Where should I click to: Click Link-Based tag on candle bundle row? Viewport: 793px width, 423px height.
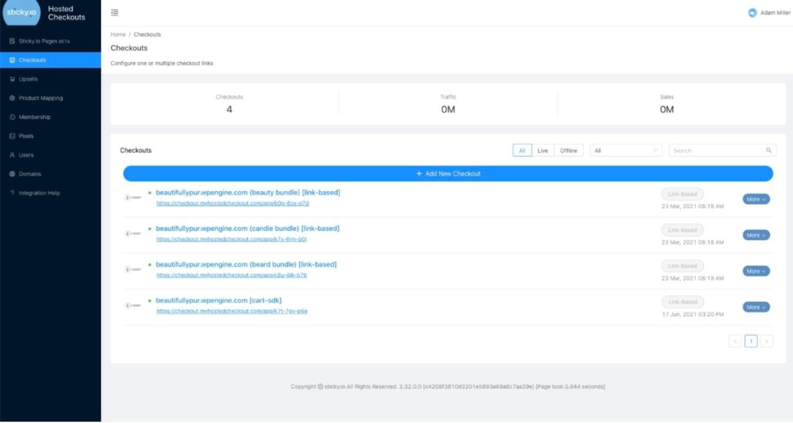point(682,230)
